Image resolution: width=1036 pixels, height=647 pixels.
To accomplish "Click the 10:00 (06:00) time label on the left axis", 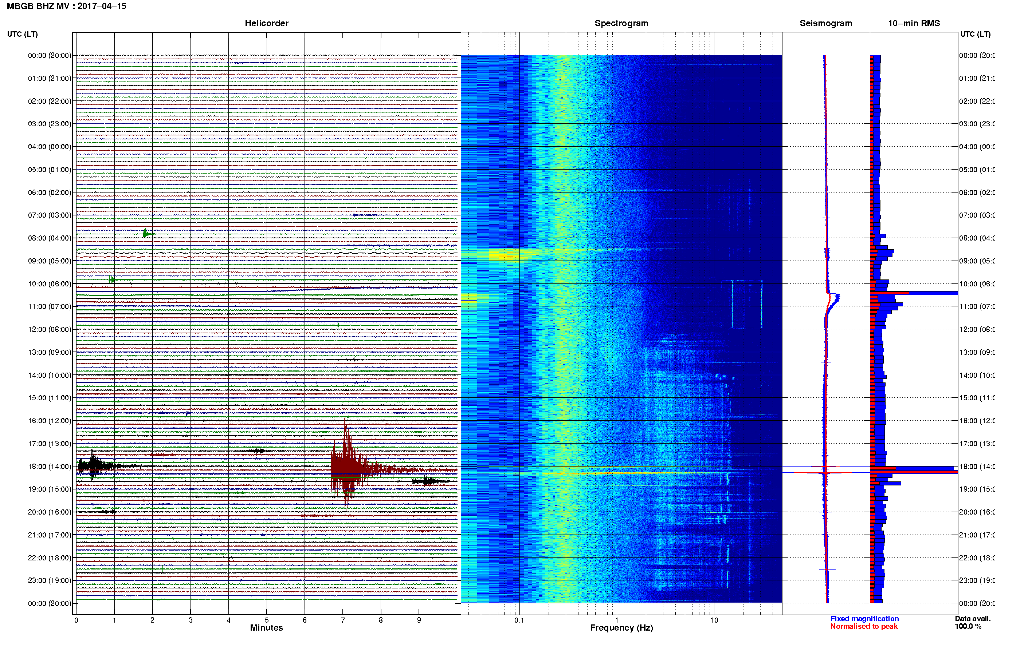I will coord(50,284).
